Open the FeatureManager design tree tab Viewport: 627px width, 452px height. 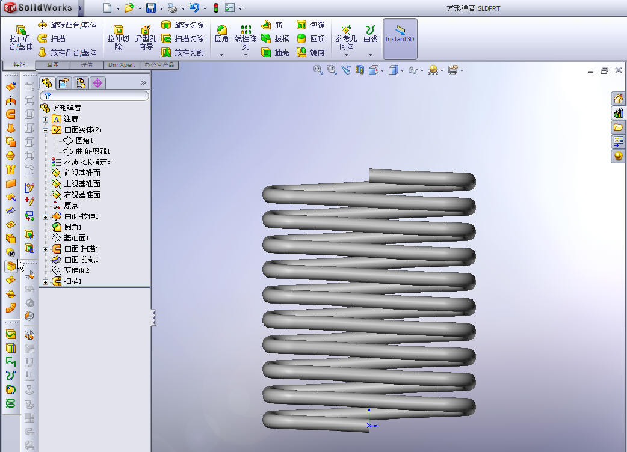click(x=47, y=83)
